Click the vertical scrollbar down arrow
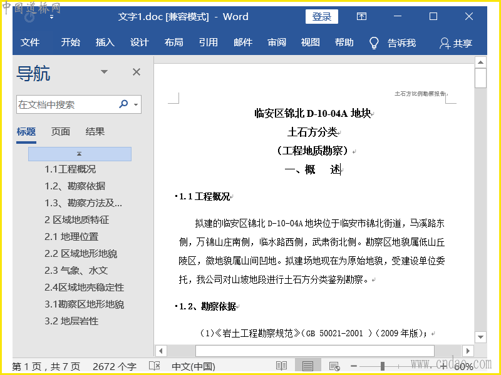 coord(480,337)
